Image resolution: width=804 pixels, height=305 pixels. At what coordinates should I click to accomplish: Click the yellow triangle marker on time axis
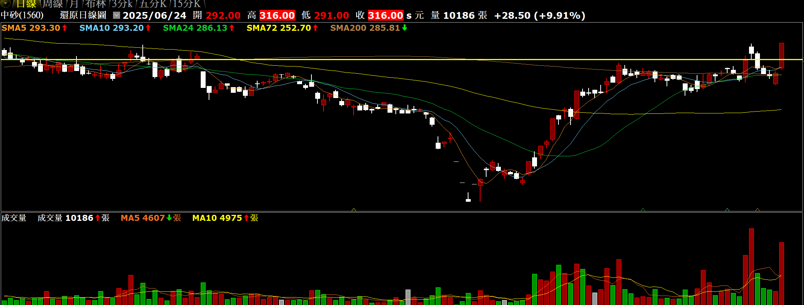click(354, 210)
